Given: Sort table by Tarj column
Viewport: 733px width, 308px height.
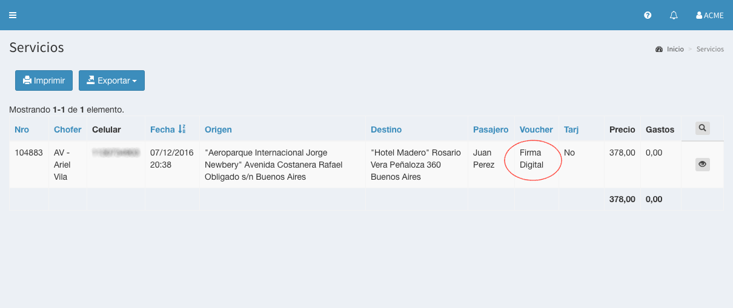Looking at the screenshot, I should [x=571, y=129].
